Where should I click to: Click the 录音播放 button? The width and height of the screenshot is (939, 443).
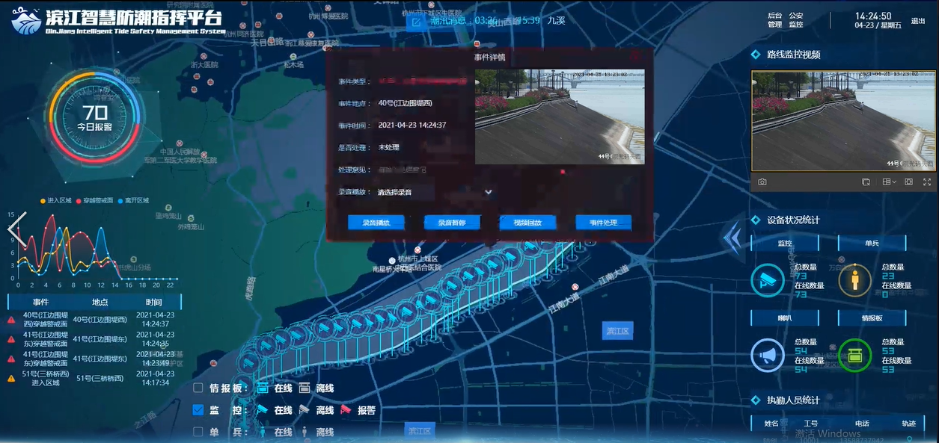pyautogui.click(x=376, y=223)
